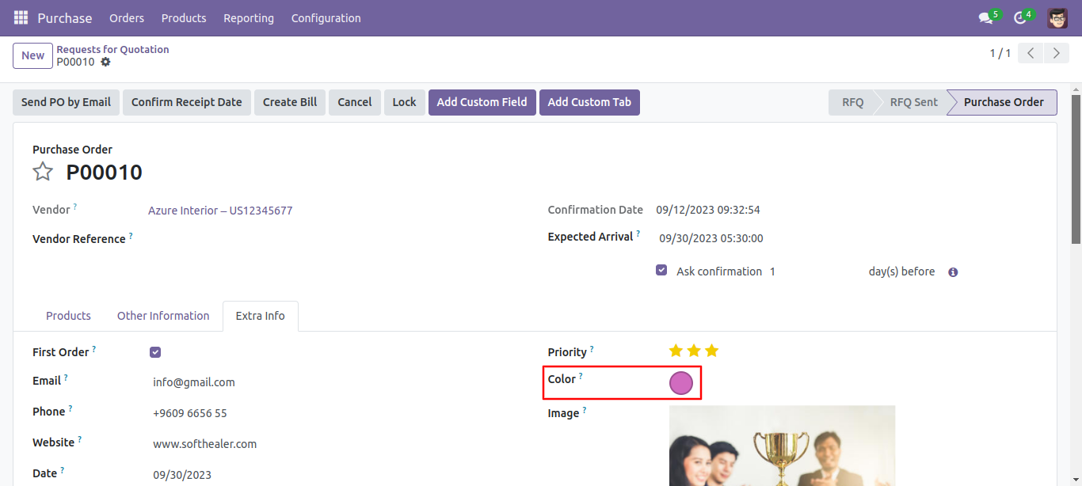The width and height of the screenshot is (1082, 486).
Task: Switch to the Products tab
Action: click(68, 316)
